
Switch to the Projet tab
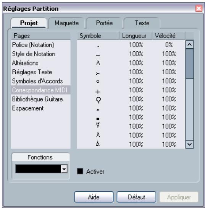29,23
